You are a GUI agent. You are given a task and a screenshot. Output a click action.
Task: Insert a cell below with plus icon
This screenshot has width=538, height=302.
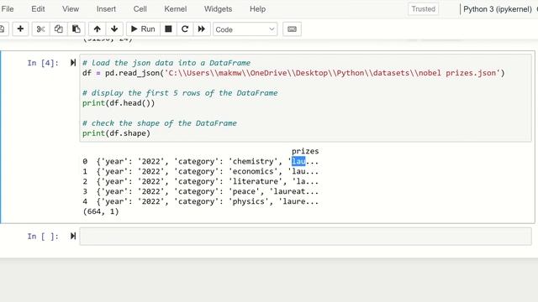20,29
